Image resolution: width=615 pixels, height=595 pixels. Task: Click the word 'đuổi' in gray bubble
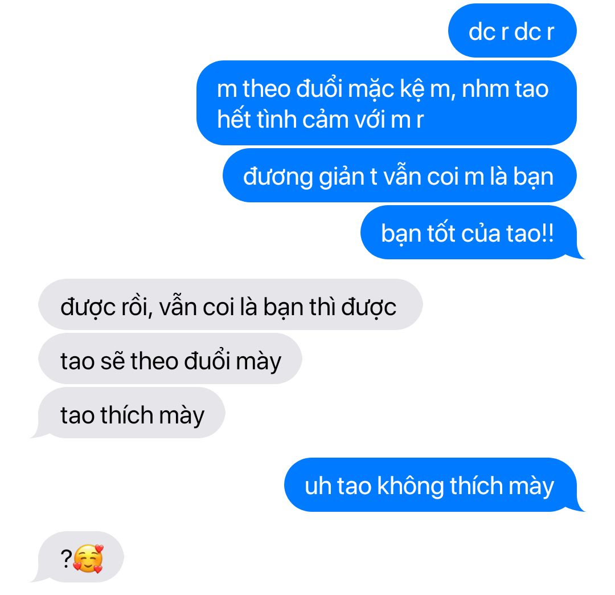coord(207,360)
